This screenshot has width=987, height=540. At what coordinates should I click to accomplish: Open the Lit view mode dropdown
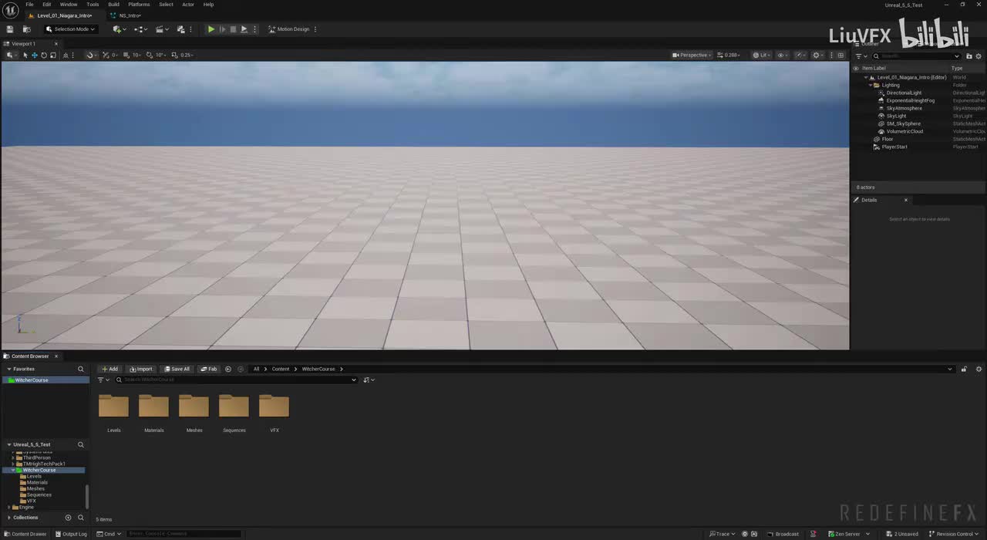tap(762, 55)
